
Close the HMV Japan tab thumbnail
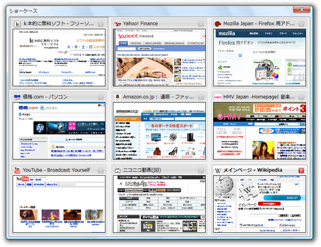pyautogui.click(x=301, y=97)
